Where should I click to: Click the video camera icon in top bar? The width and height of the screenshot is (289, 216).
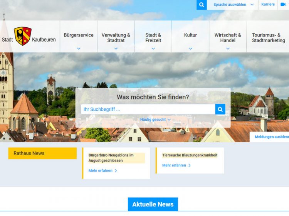(x=283, y=5)
